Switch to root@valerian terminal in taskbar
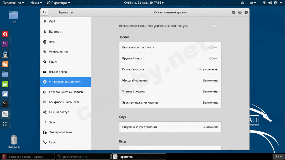Screen dimensions: 285x160 click(x=83, y=157)
